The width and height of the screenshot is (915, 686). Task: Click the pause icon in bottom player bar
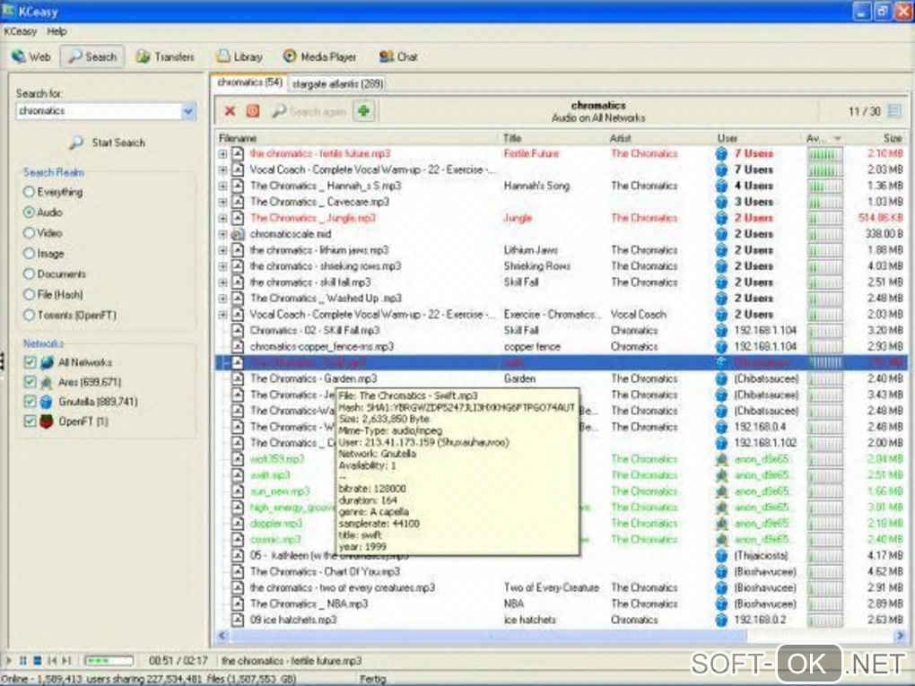[22, 660]
